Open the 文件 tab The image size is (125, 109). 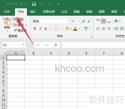7,12
